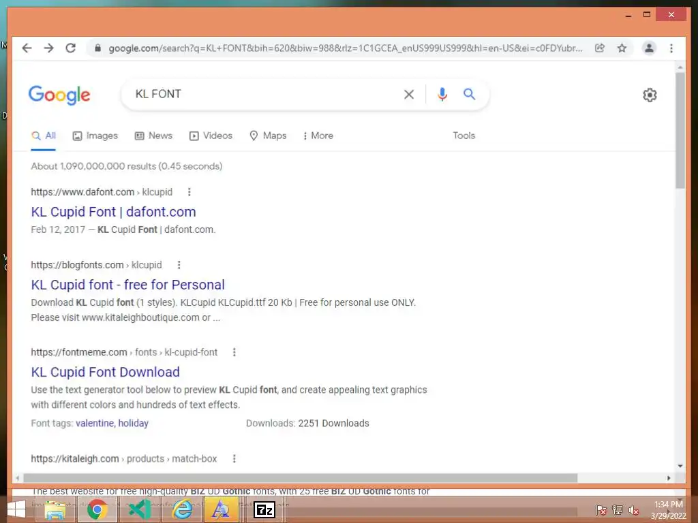Switch to Videos results tab
The image size is (698, 523).
tap(211, 136)
